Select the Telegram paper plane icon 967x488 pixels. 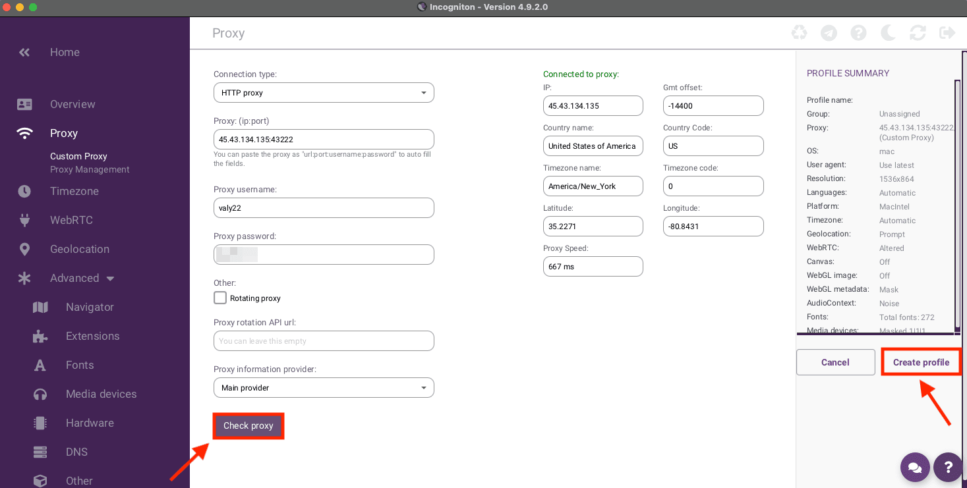[829, 32]
